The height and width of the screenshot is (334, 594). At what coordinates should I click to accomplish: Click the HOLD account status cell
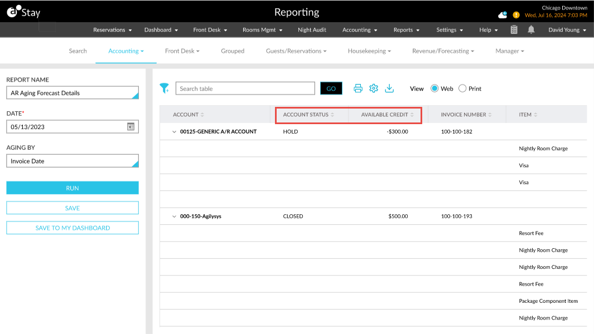(x=291, y=131)
